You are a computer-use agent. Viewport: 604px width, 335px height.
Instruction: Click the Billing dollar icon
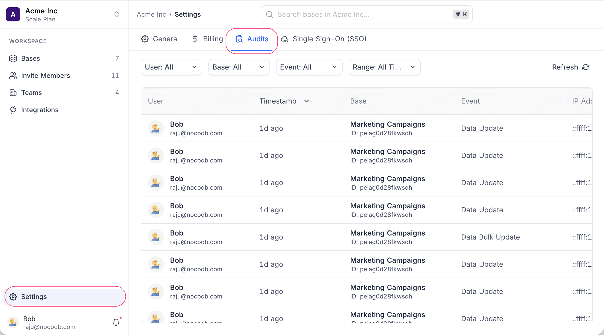point(195,39)
